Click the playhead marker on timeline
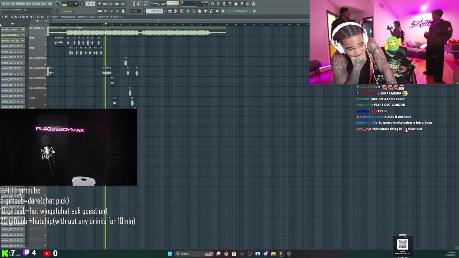Viewport: 459px width, 258px height. (106, 24)
